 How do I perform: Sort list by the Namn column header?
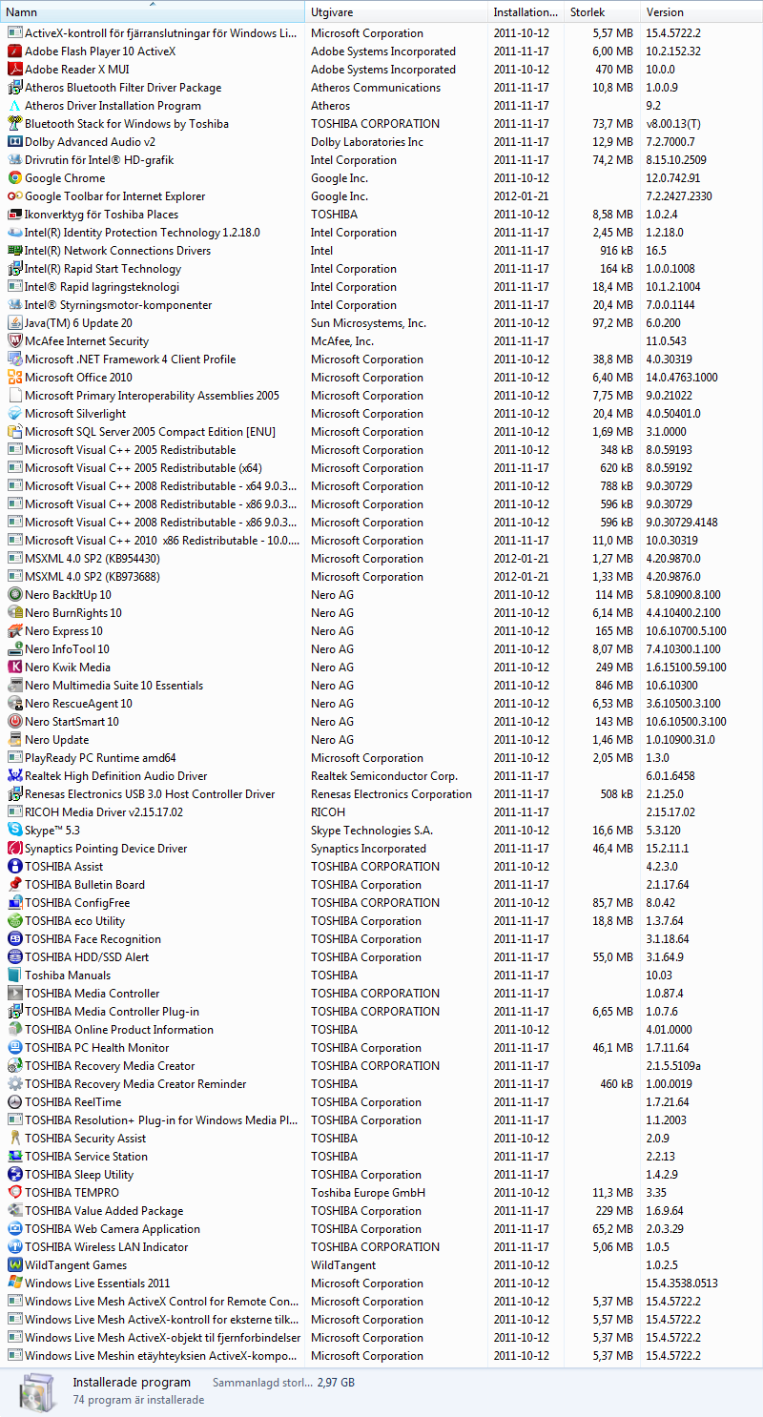click(153, 12)
